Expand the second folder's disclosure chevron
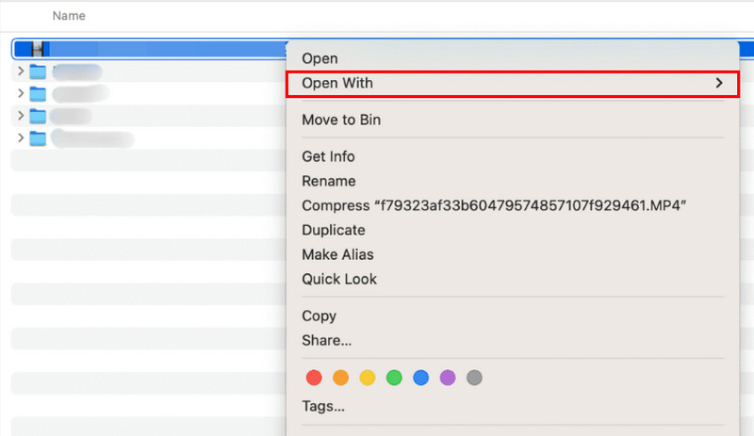Image resolution: width=754 pixels, height=436 pixels. click(21, 93)
